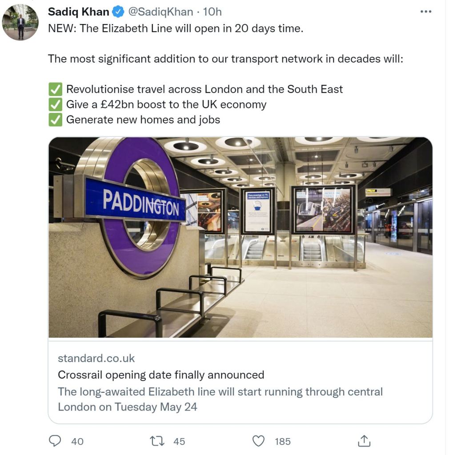Open the three-dot more options menu
The height and width of the screenshot is (455, 449).
tap(426, 12)
